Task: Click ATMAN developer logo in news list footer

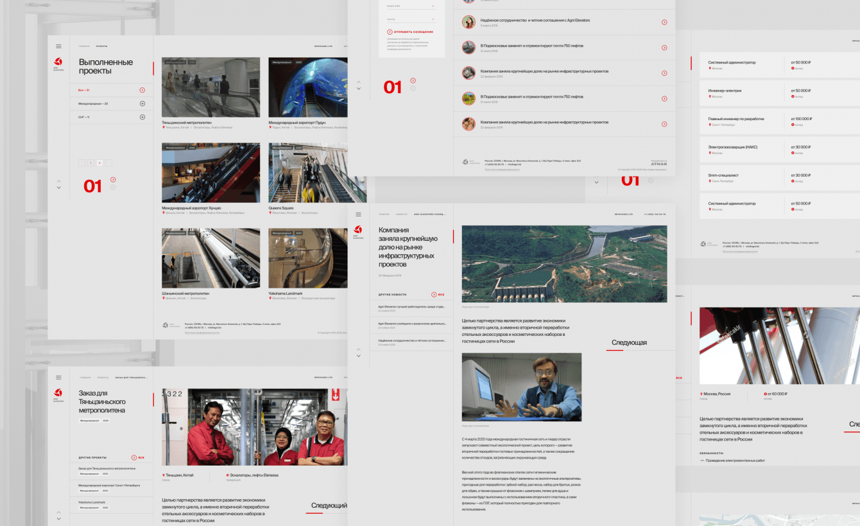Action: point(658,164)
